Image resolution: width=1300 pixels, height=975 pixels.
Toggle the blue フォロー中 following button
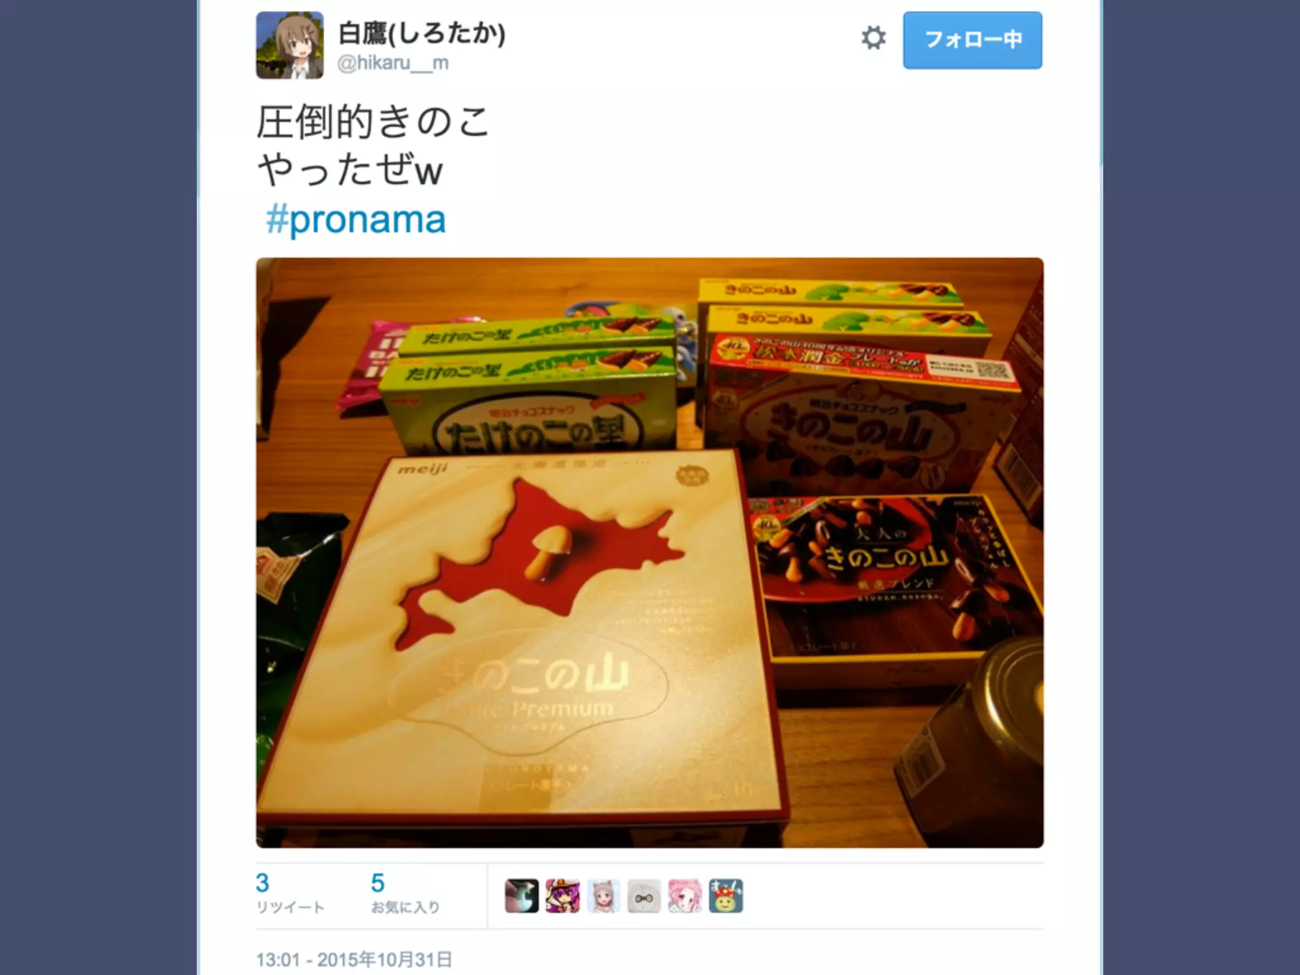(972, 40)
